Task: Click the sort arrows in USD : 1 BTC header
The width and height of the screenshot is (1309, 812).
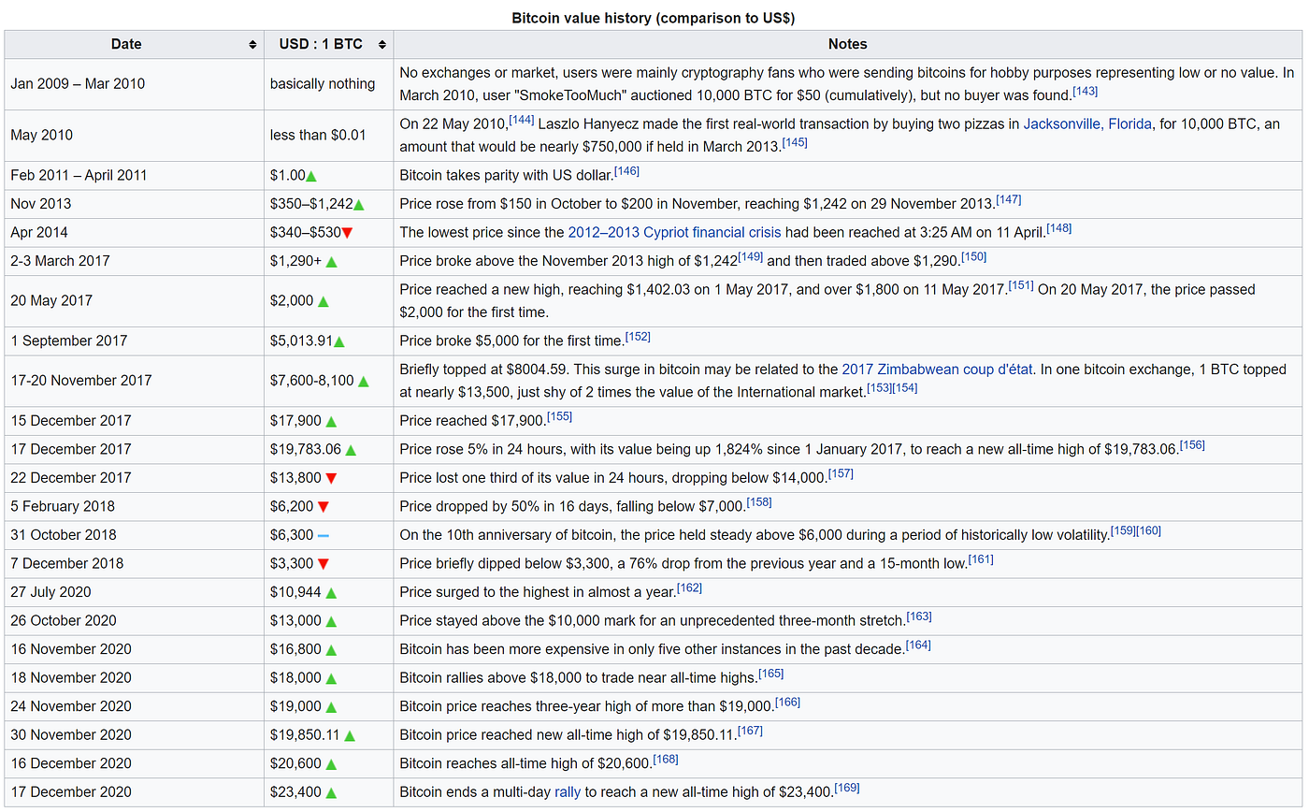Action: (x=382, y=45)
